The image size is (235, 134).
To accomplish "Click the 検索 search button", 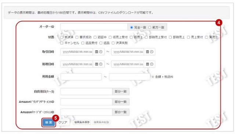I will [49, 123].
